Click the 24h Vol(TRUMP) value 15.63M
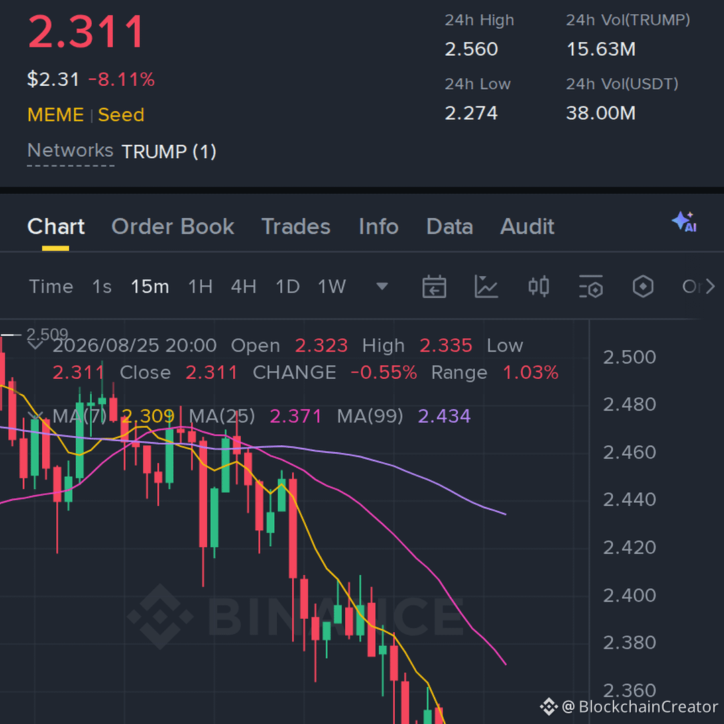724x724 pixels. pyautogui.click(x=601, y=49)
